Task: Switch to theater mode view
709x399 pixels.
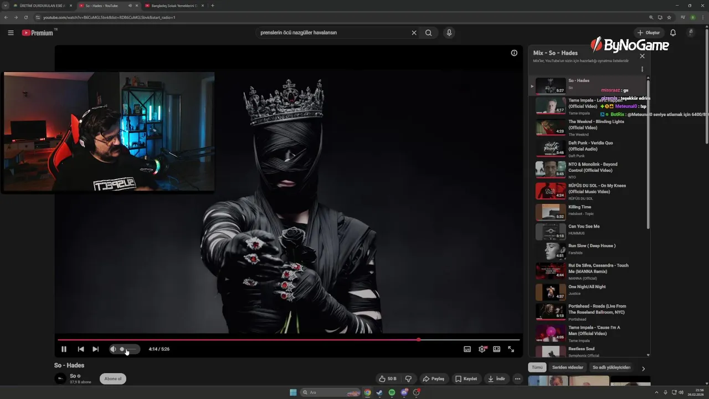Action: click(x=497, y=349)
